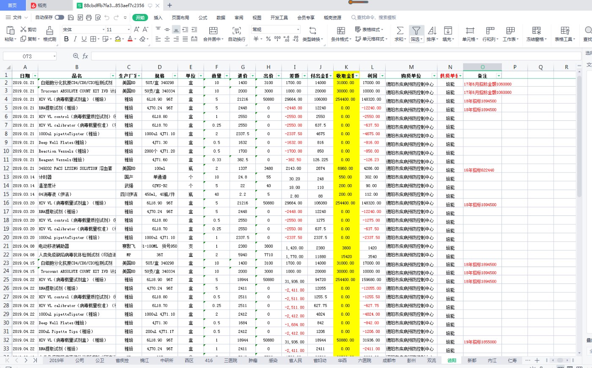The width and height of the screenshot is (592, 368).
Task: Click the Type Conversion (类型转换) icon
Action: coord(312,30)
